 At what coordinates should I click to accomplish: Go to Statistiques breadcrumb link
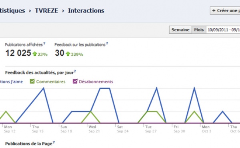[12, 11]
